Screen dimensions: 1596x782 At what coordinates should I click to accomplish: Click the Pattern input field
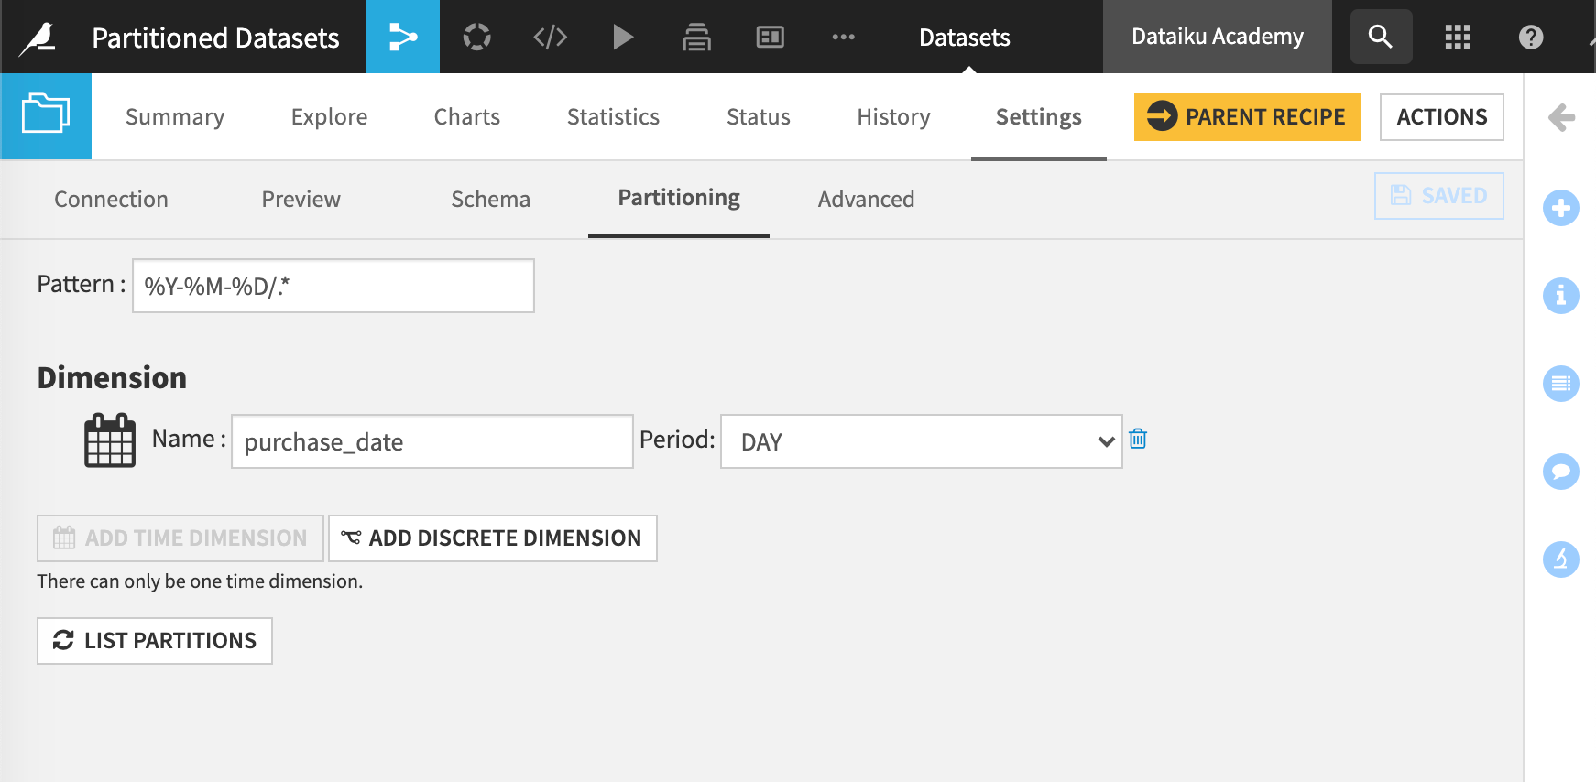click(333, 286)
